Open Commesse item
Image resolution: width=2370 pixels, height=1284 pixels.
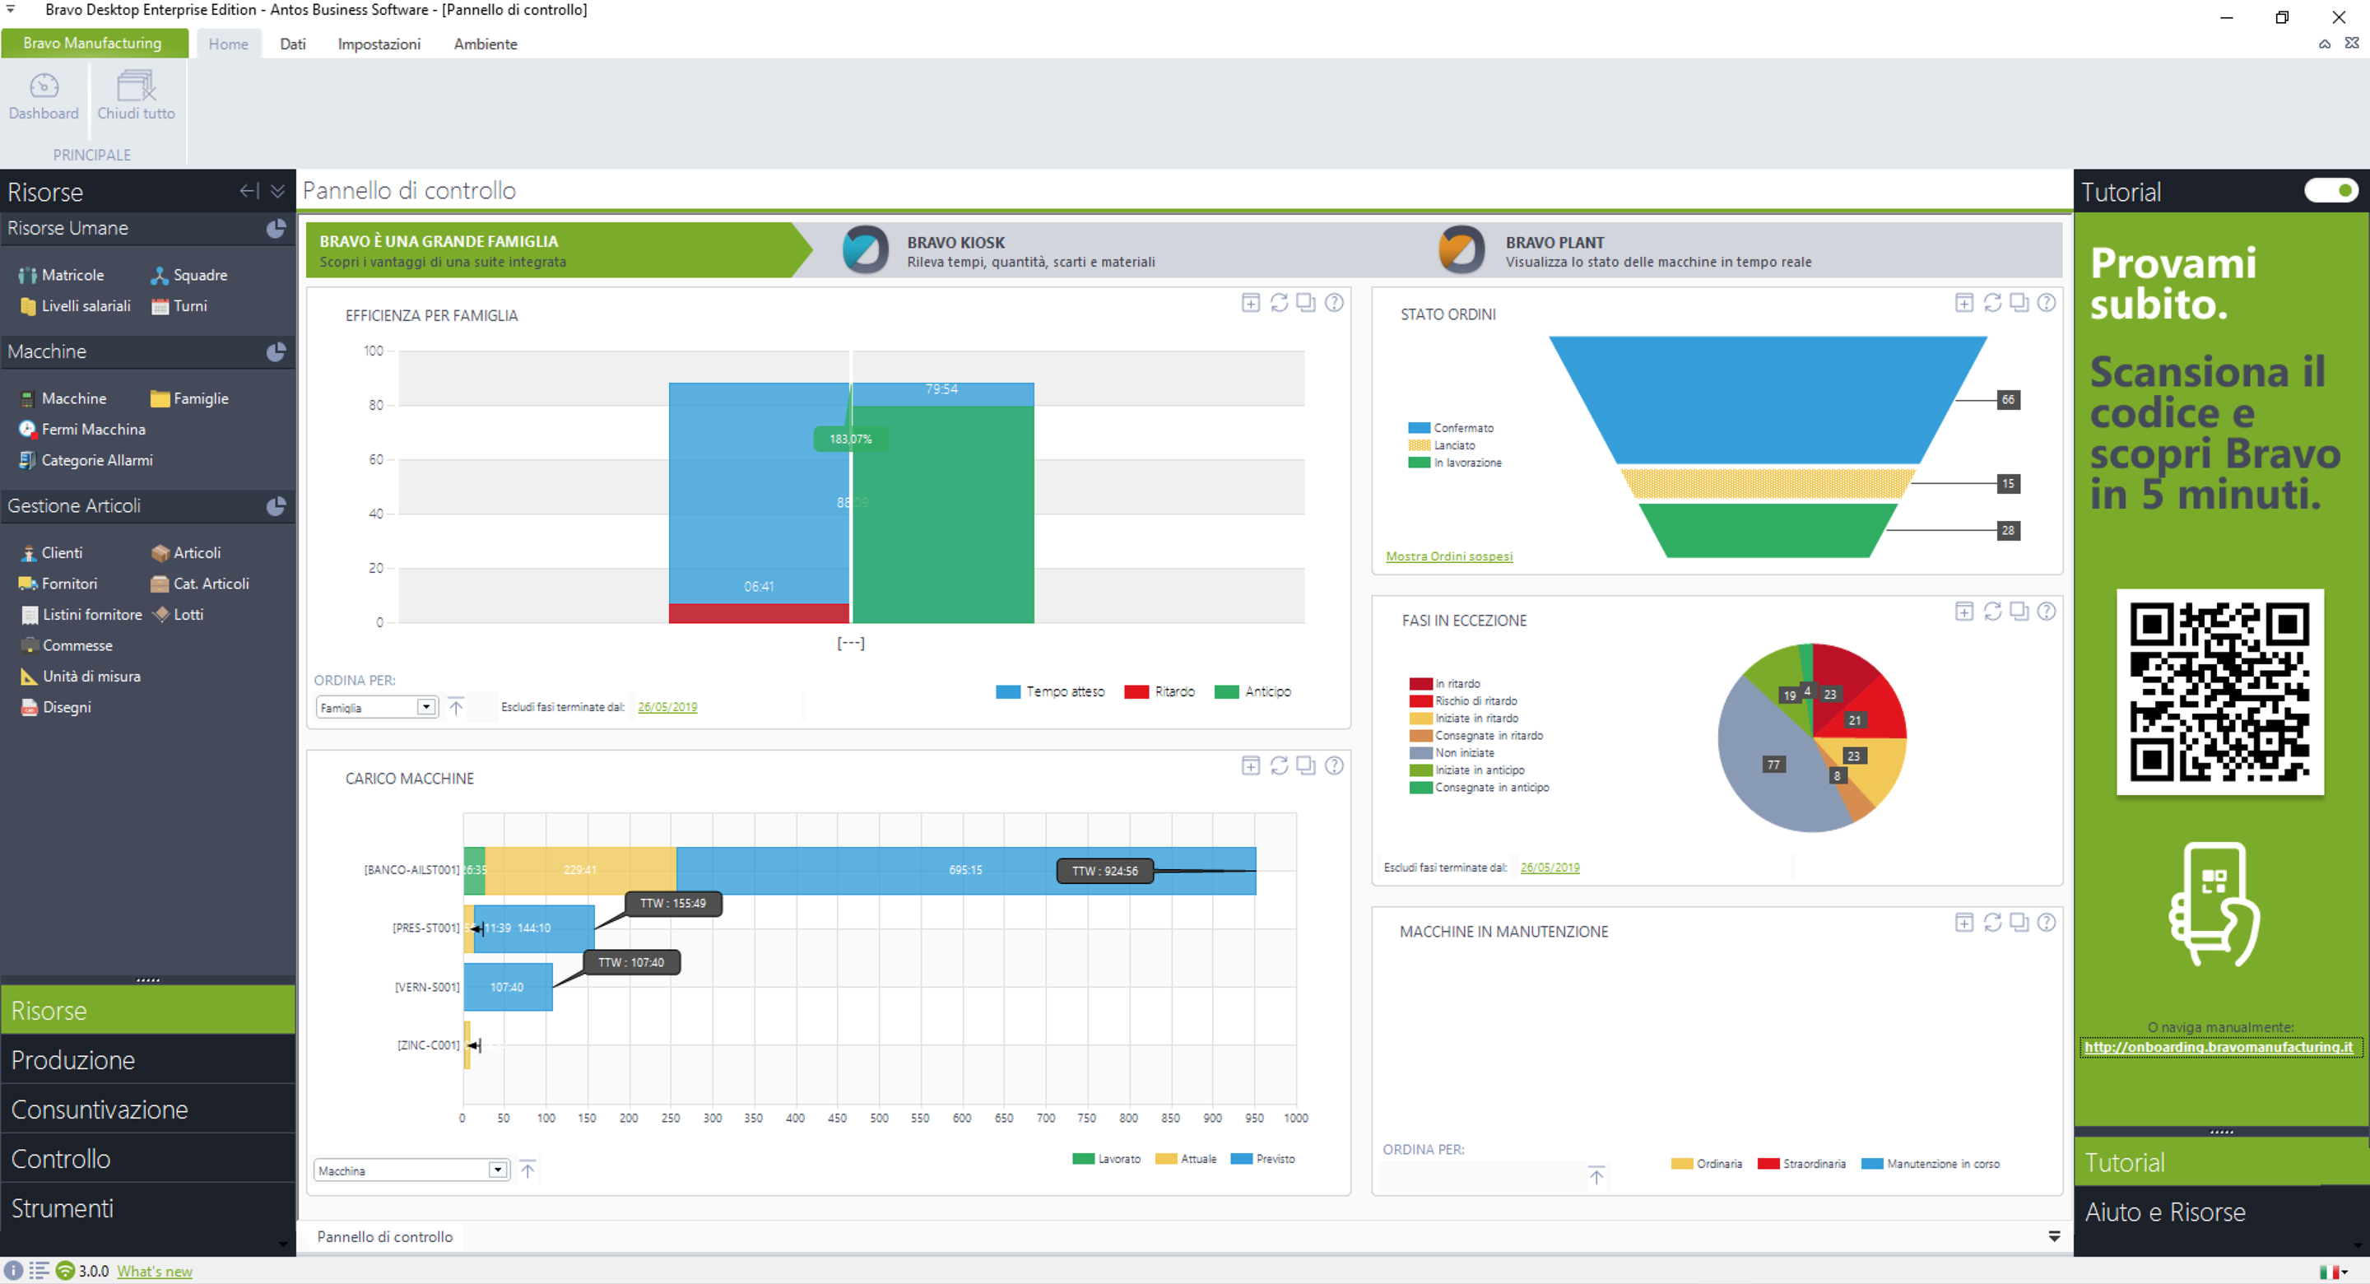pyautogui.click(x=66, y=645)
